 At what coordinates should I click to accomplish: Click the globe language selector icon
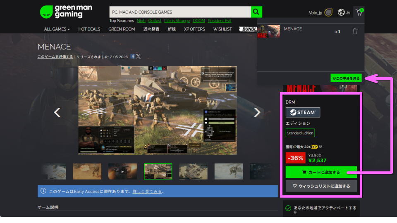pos(341,12)
